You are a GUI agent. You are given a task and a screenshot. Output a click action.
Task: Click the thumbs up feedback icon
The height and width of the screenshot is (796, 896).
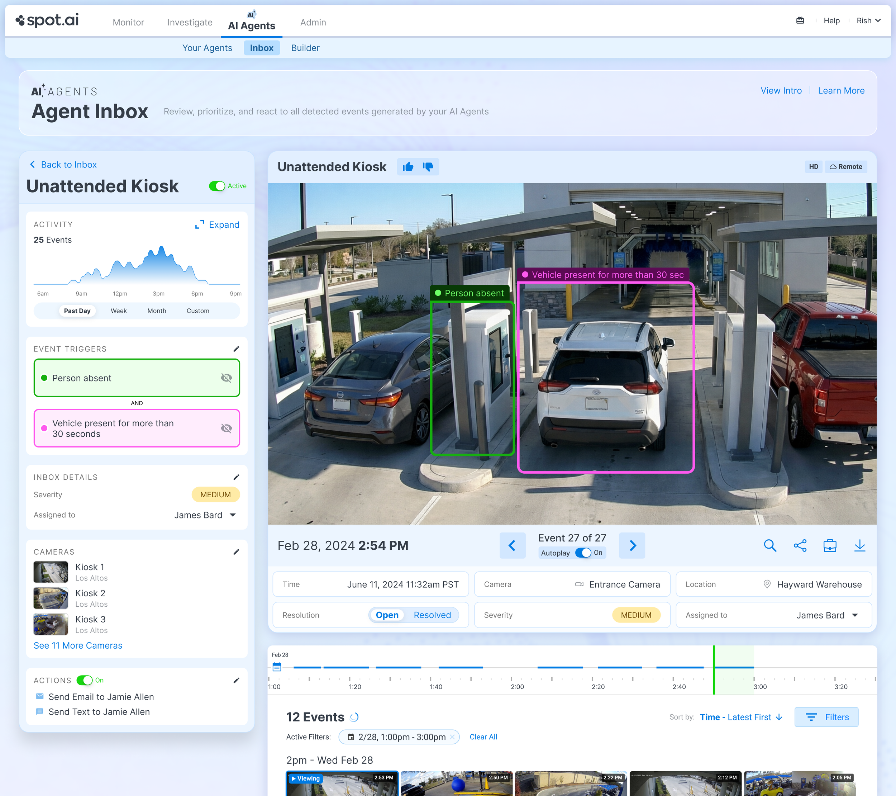[408, 167]
